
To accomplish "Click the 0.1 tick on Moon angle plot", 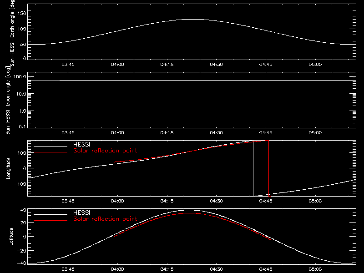I will click(x=22, y=126).
